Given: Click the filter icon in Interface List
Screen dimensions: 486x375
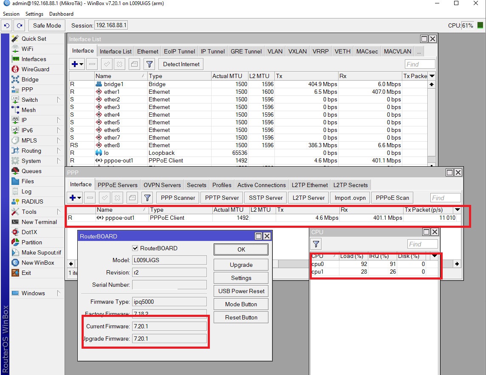Looking at the screenshot, I should point(149,64).
